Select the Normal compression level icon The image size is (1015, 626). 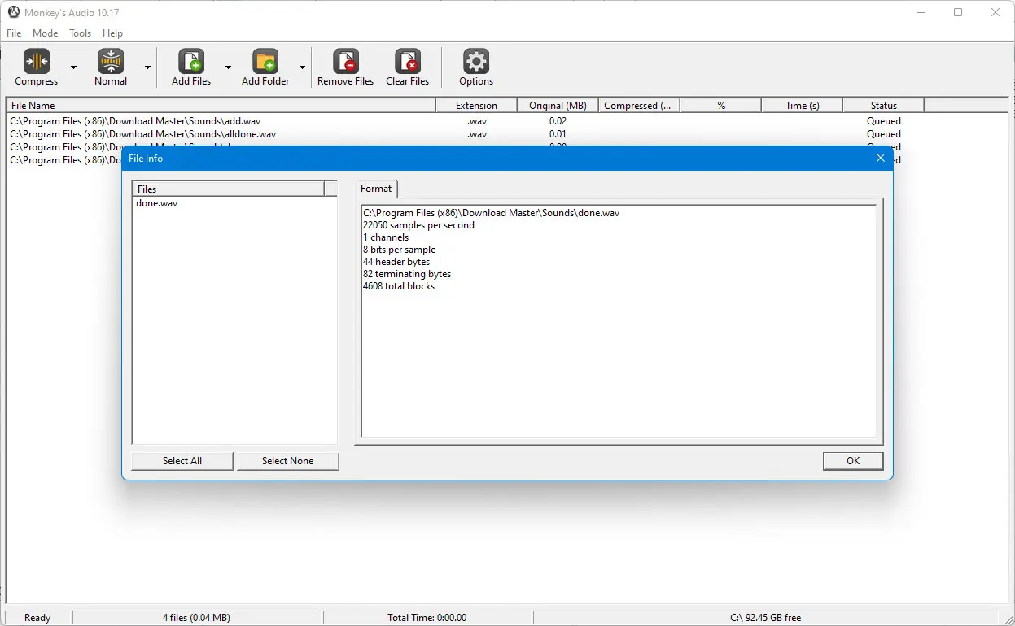point(111,62)
